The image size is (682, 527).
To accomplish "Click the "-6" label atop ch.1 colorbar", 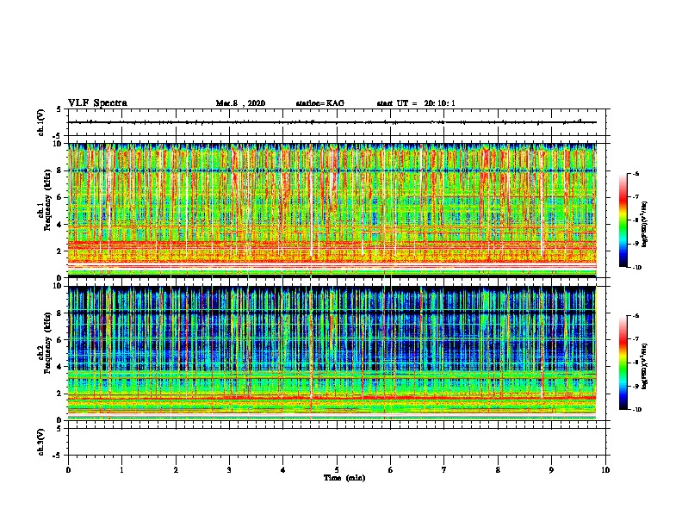I will click(635, 173).
